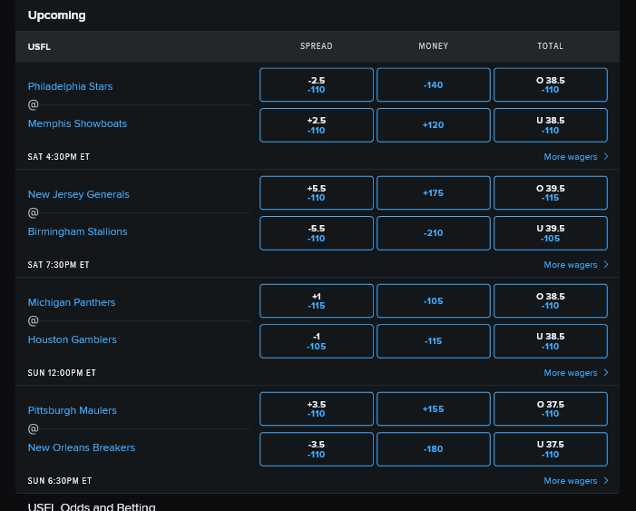
Task: Open More wagers for Stars at Showboats
Action: coord(575,157)
